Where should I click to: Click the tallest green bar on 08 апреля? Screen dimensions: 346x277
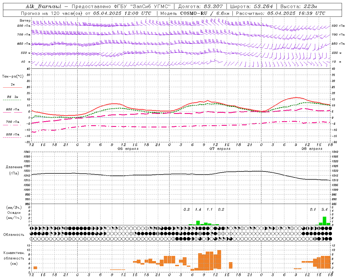coord(324,221)
